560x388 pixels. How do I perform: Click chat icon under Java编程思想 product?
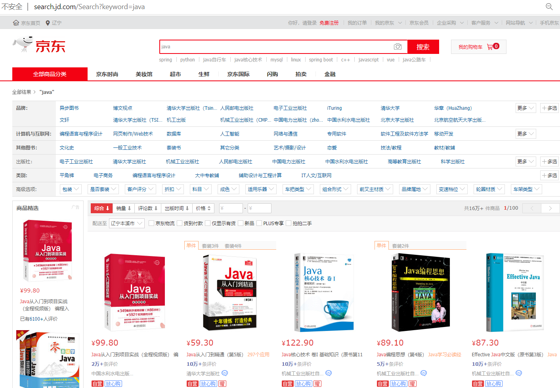(423, 373)
